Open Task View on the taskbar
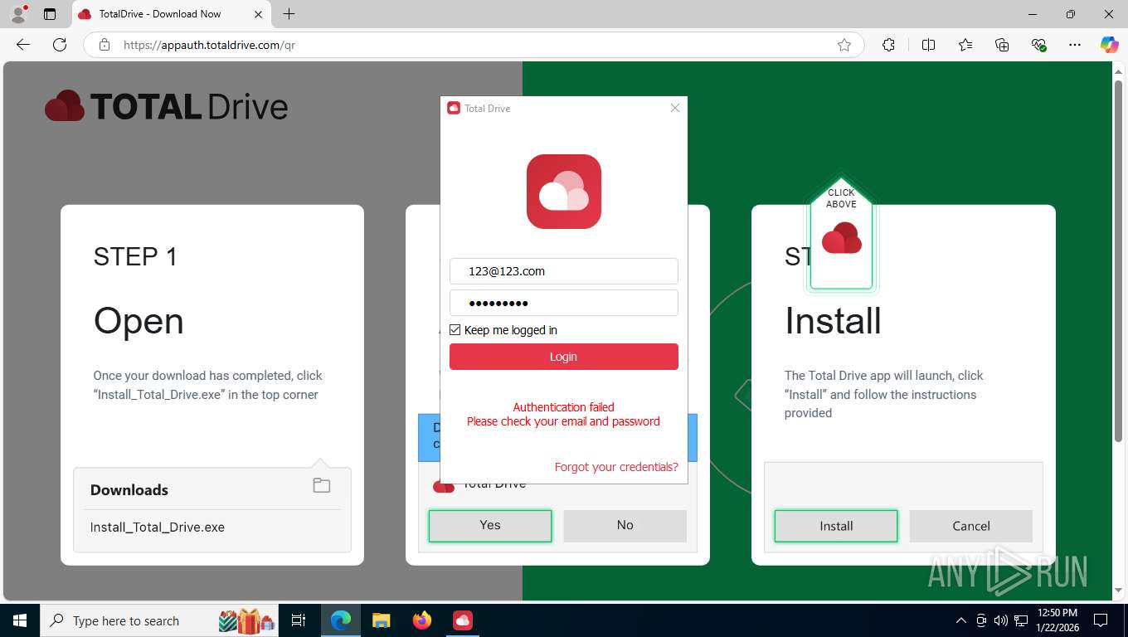This screenshot has height=637, width=1128. [299, 620]
